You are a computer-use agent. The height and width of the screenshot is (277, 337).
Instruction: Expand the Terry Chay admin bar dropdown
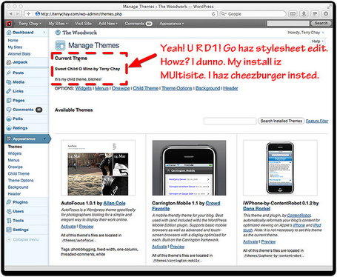30,24
